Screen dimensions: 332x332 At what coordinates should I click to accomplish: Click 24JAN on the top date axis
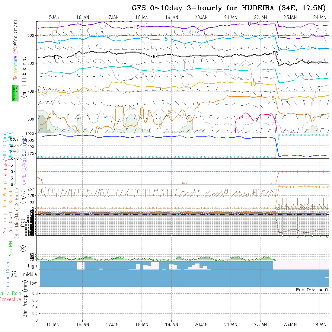(x=320, y=17)
